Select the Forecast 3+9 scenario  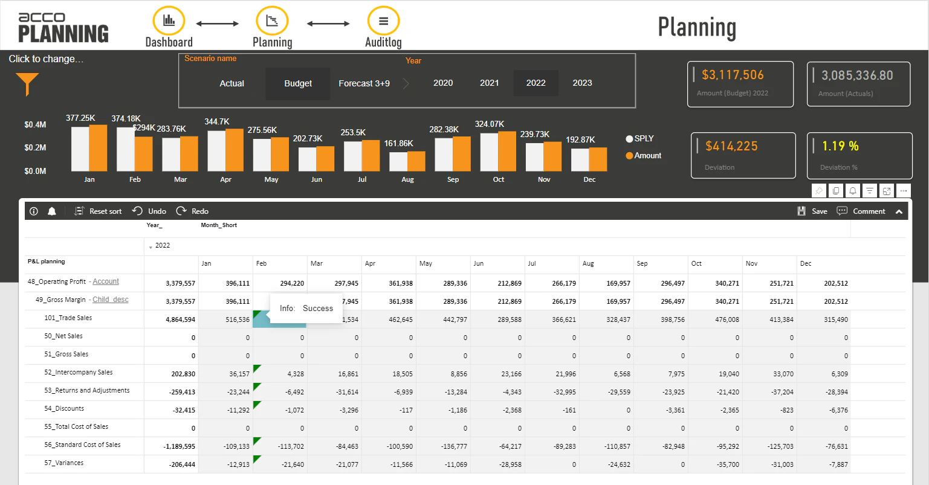[x=364, y=83]
